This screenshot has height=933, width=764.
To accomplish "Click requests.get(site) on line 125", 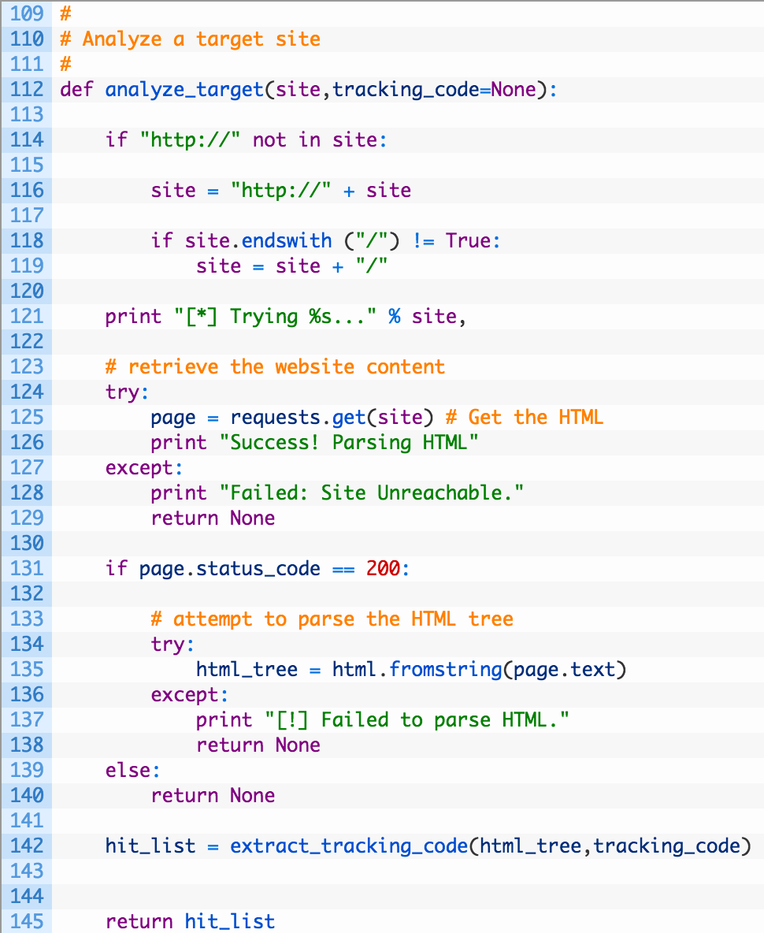I will pyautogui.click(x=332, y=417).
